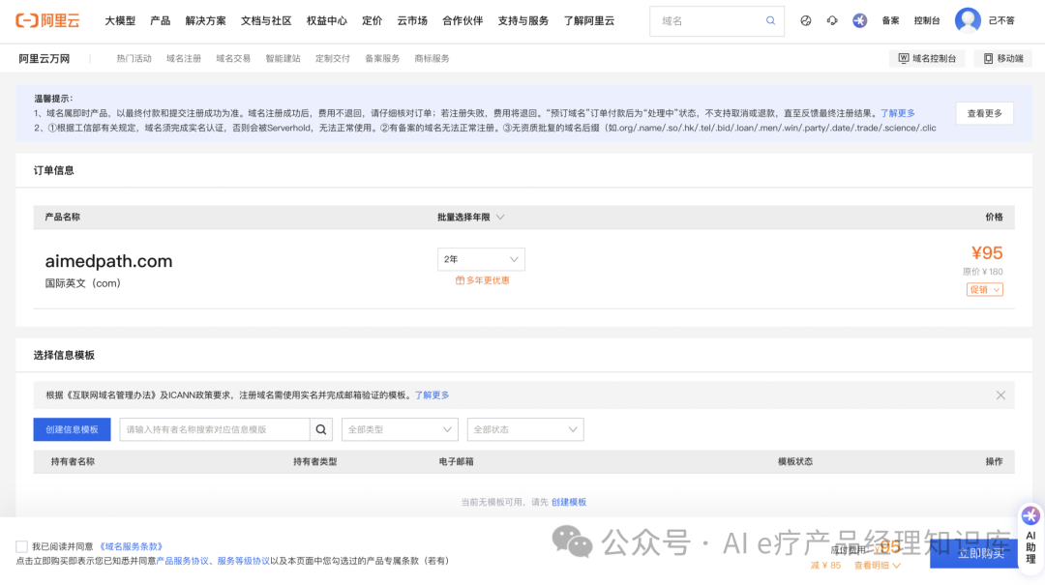Open the user avatar profile

point(968,20)
